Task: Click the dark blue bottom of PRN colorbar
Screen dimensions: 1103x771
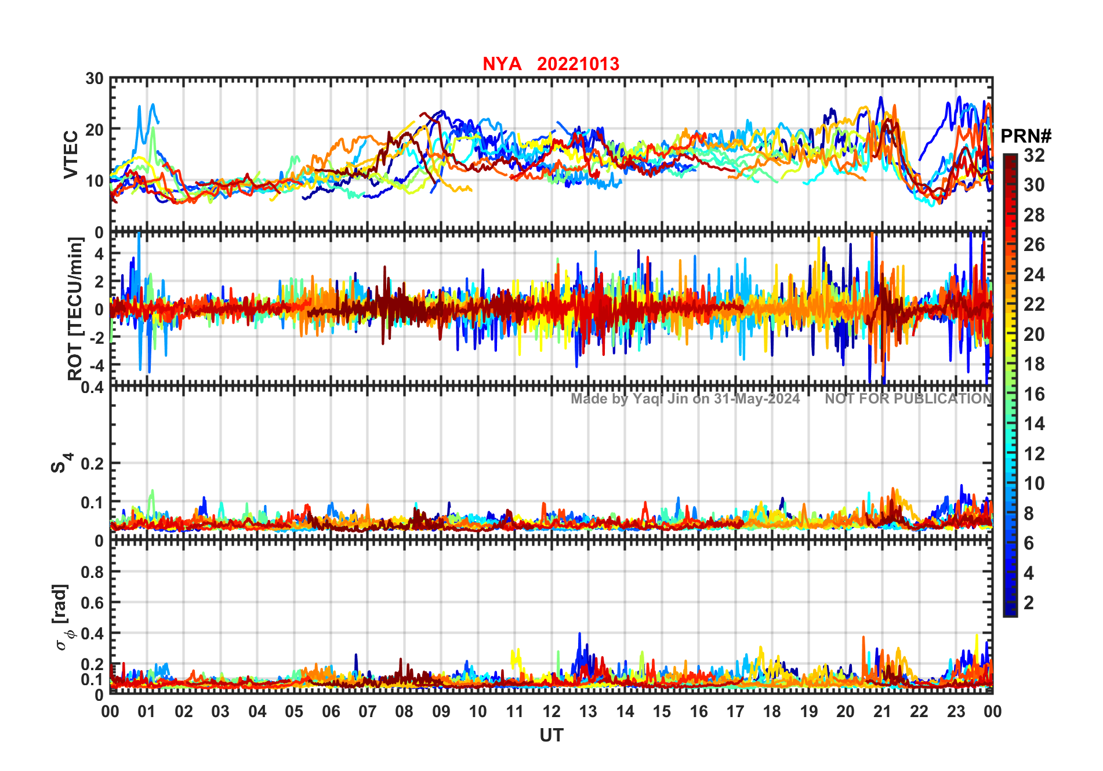Action: [1010, 609]
